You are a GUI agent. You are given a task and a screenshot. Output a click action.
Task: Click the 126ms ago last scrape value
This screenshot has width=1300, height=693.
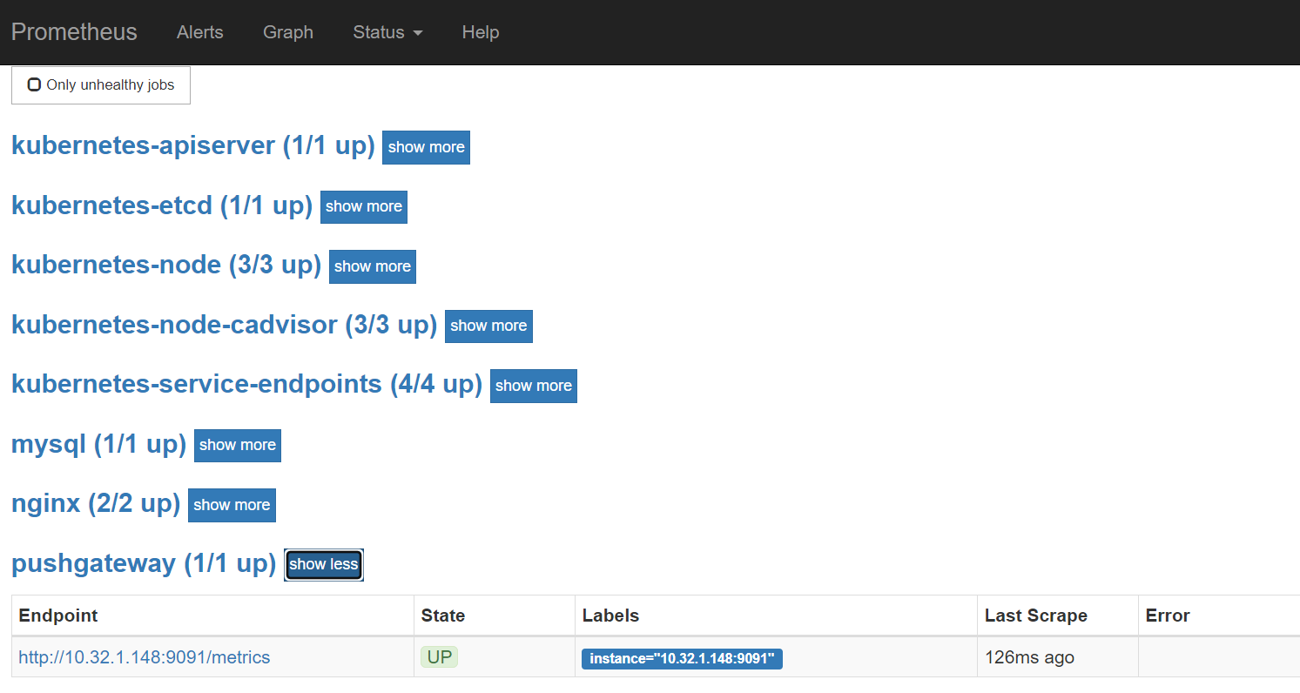point(1029,657)
